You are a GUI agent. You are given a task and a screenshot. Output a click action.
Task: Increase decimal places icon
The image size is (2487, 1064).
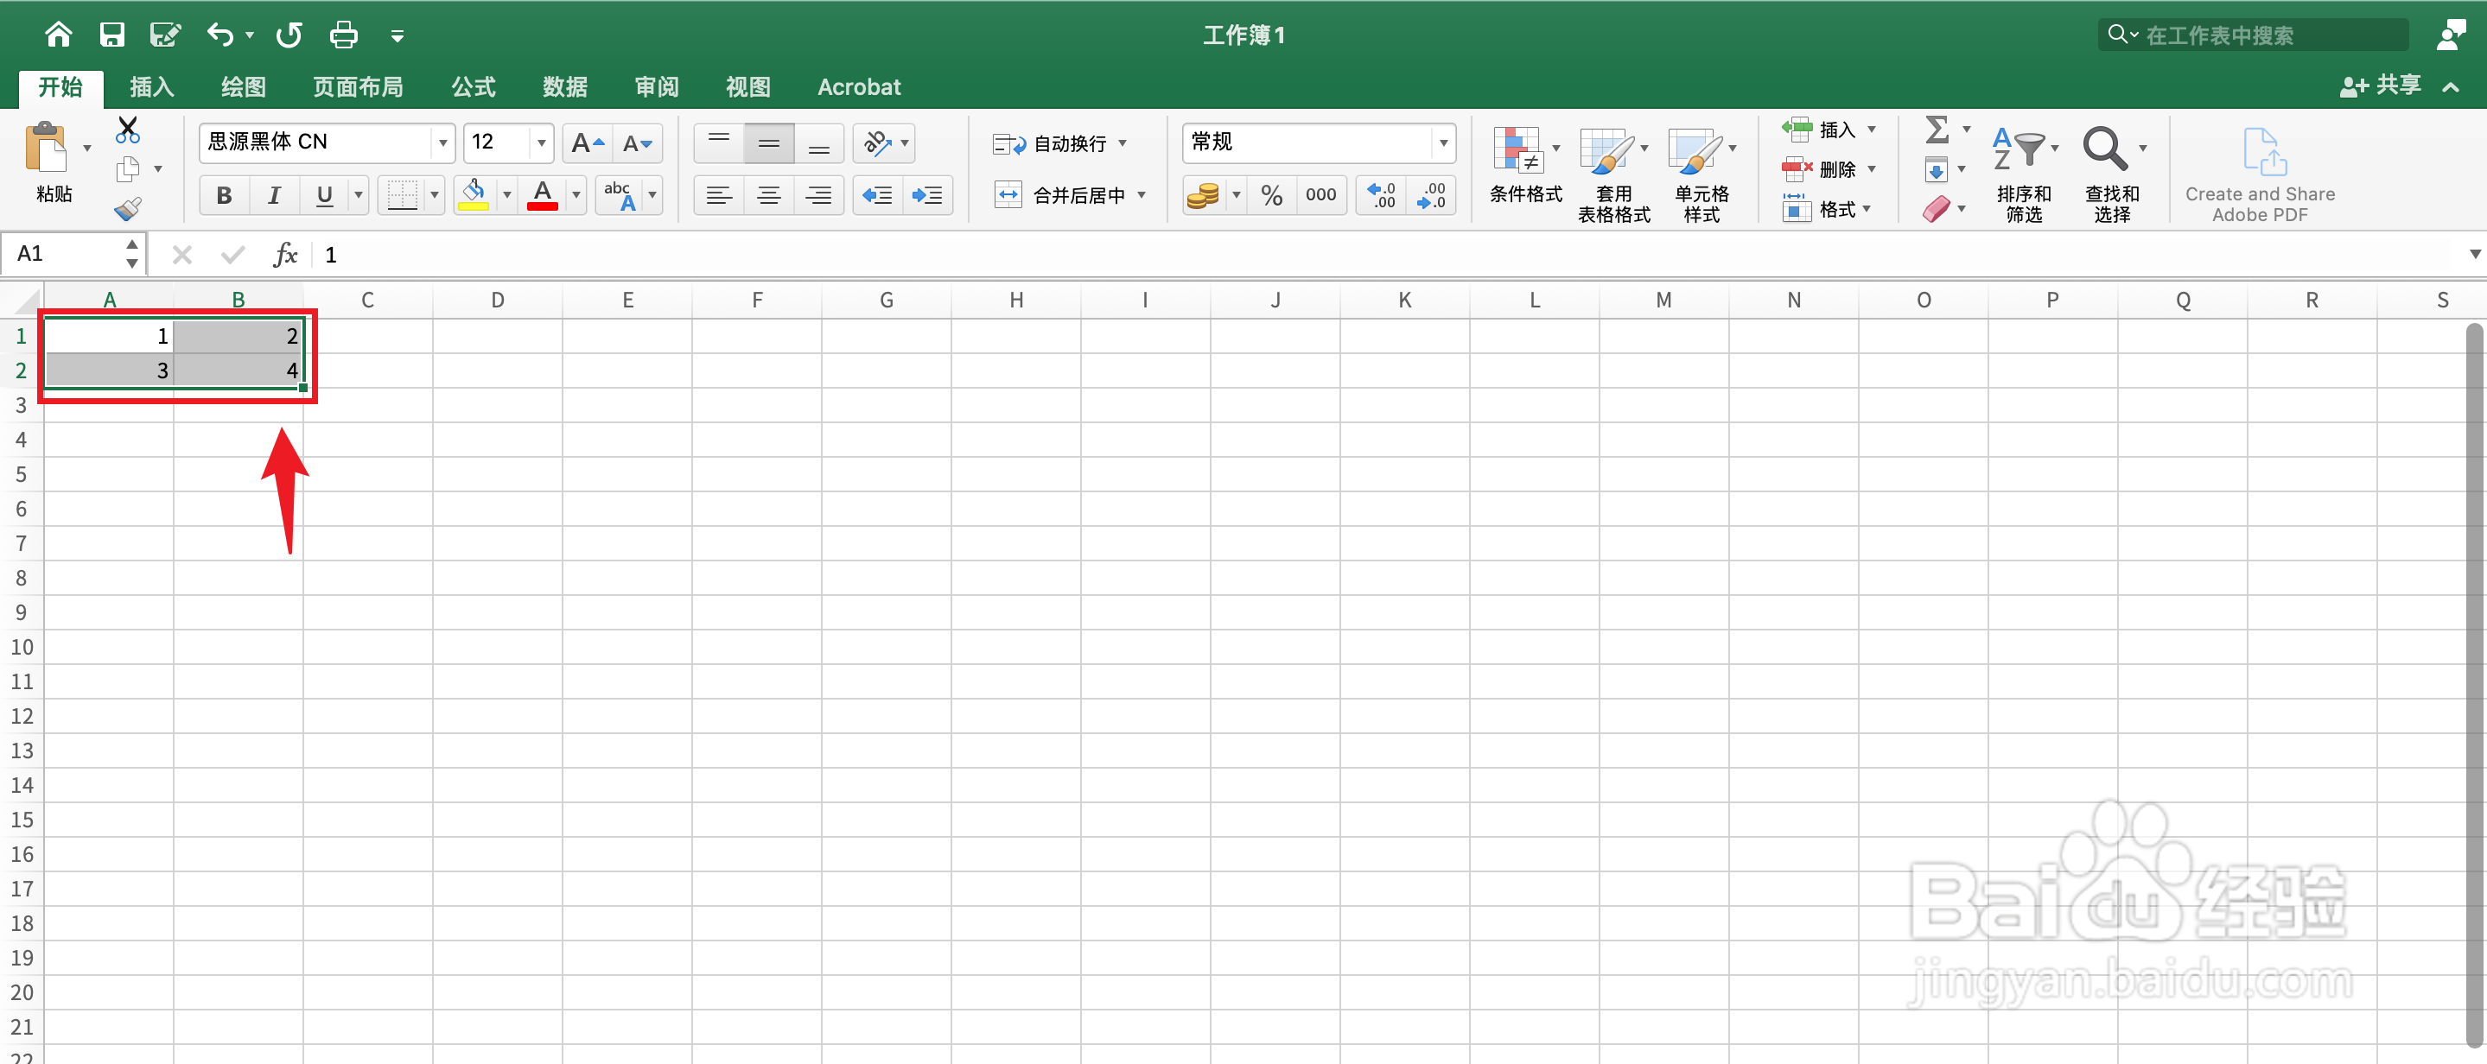[x=1382, y=196]
